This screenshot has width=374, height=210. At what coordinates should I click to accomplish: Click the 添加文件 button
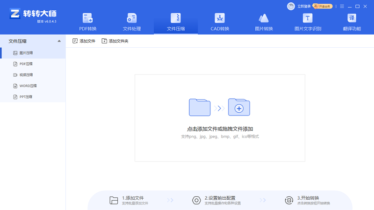(x=84, y=41)
